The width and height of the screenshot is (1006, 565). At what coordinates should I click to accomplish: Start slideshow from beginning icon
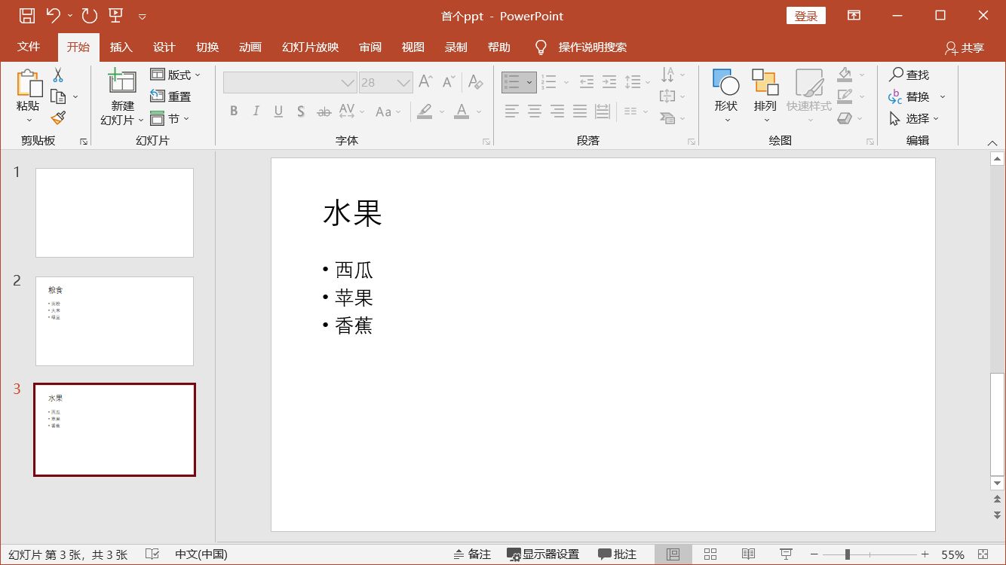(x=115, y=16)
